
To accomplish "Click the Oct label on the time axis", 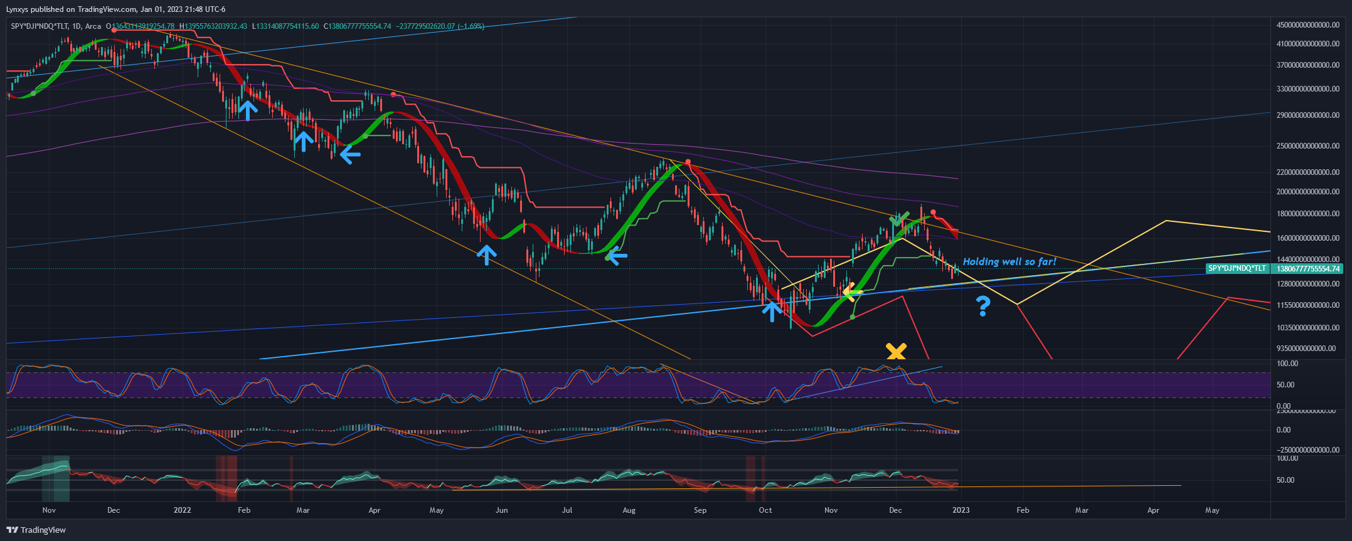I will point(765,510).
